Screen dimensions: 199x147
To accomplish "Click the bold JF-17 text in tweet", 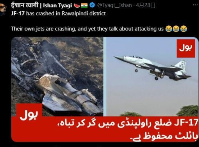I will pyautogui.click(x=17, y=13).
